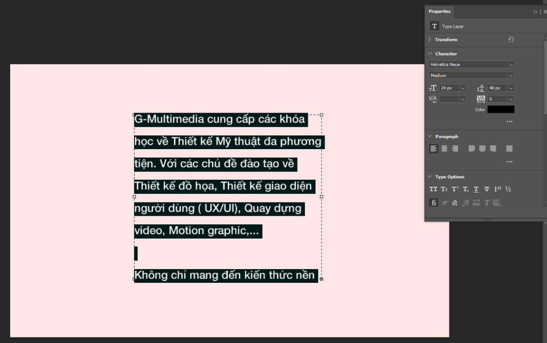
Task: Collapse the Character section
Action: (x=429, y=53)
